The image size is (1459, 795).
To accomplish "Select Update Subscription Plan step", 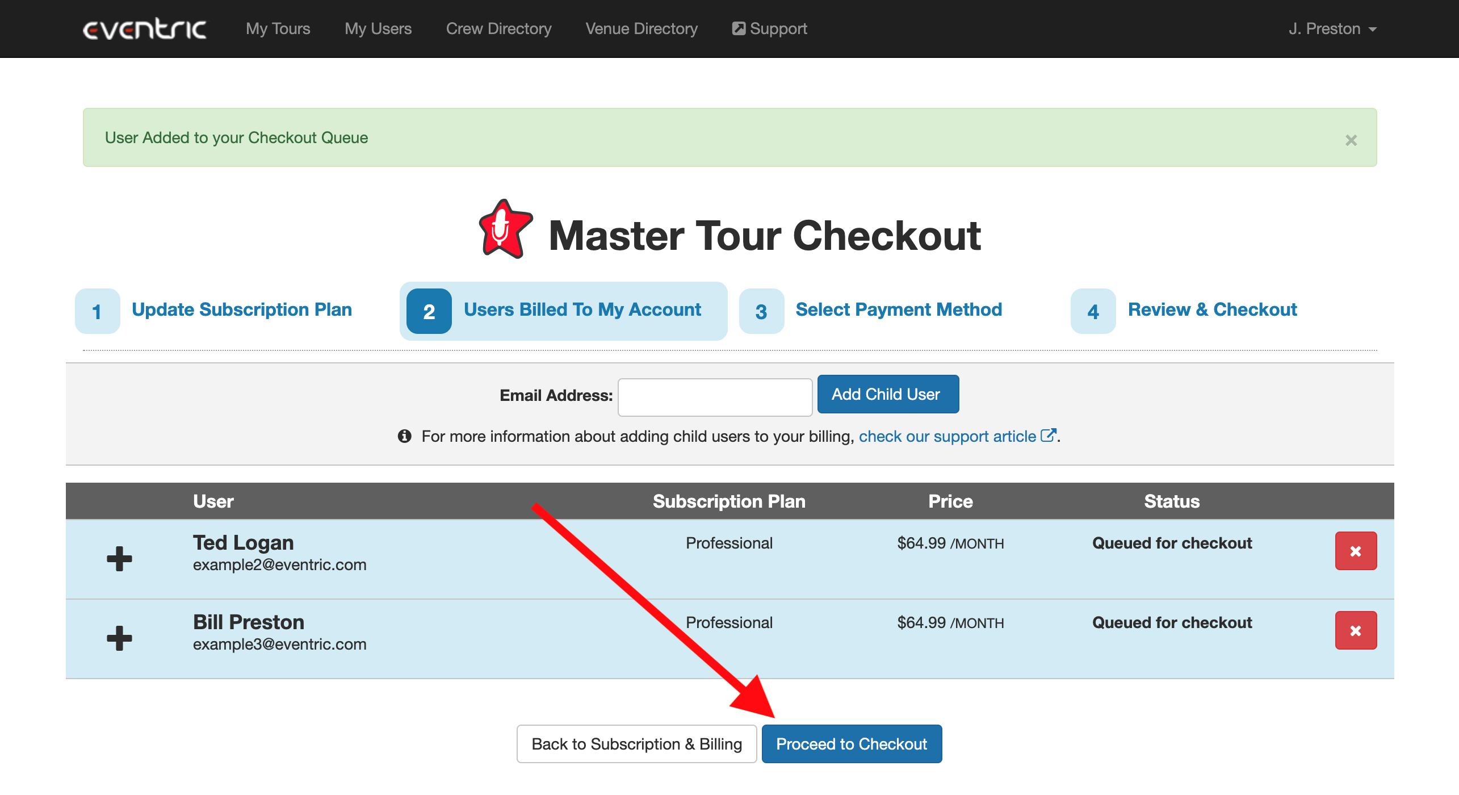I will coord(242,309).
